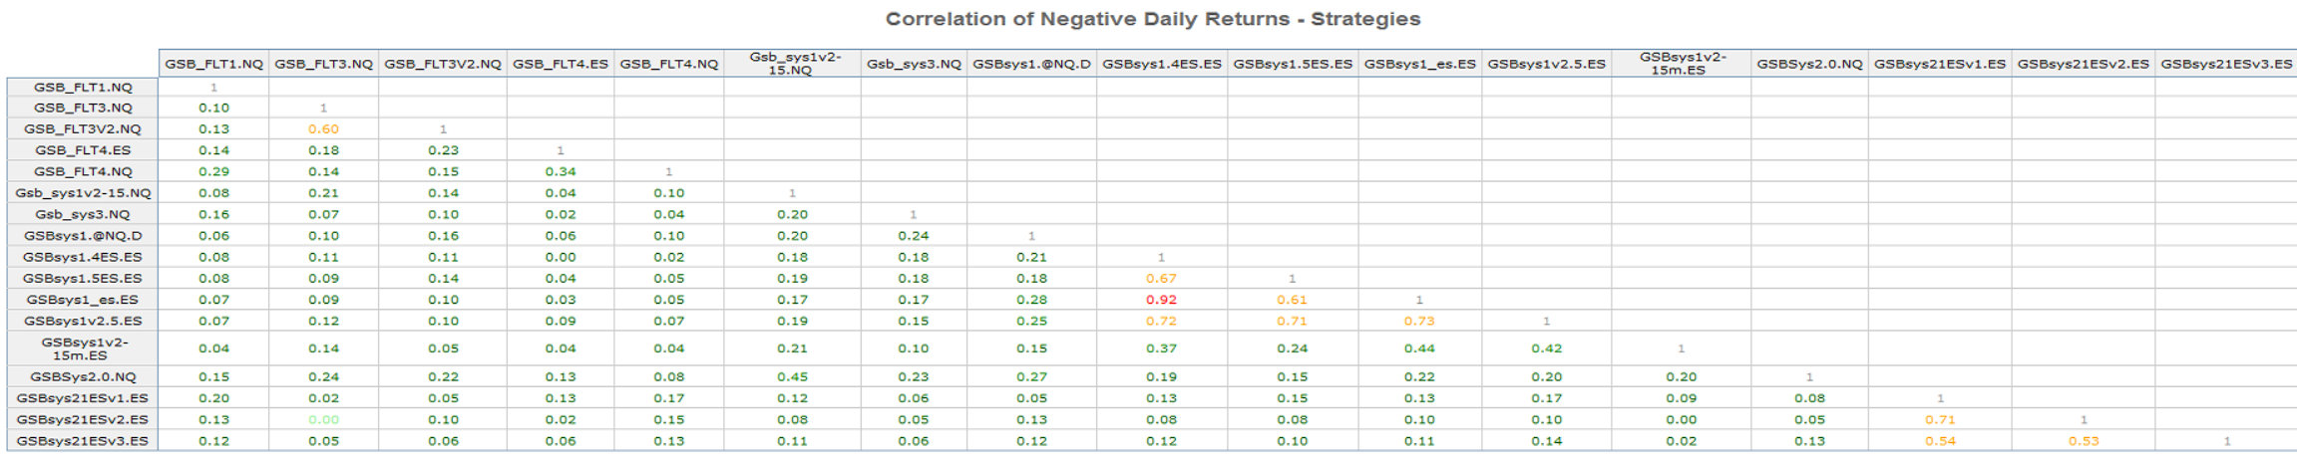Click the Gsb_sys1v2-15.NQ column header

(792, 64)
